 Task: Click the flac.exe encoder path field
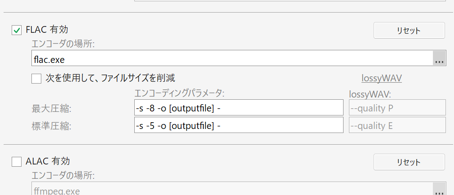[231, 58]
